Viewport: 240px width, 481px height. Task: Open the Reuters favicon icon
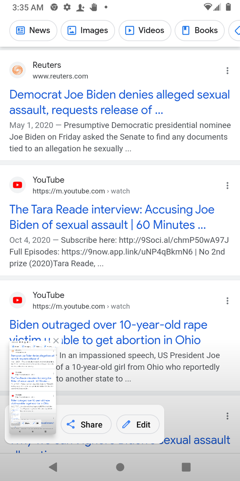click(17, 70)
